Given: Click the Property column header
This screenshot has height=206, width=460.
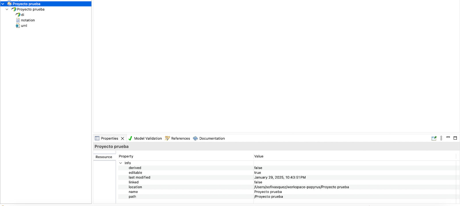Looking at the screenshot, I should [x=126, y=157].
